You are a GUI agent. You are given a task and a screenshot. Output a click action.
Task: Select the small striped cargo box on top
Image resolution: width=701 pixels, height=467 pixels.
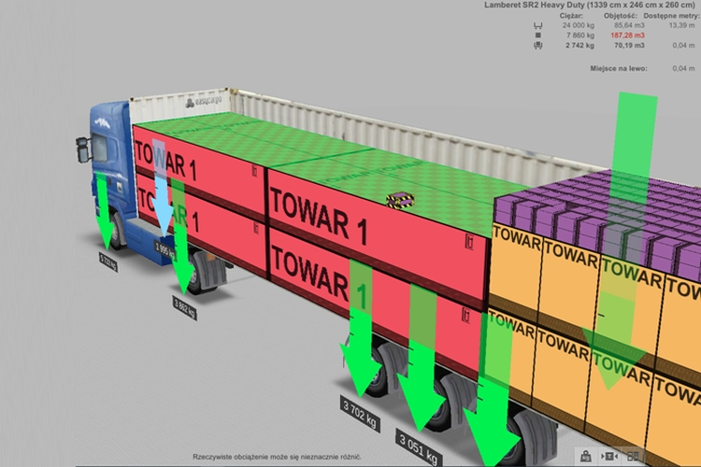tap(401, 199)
